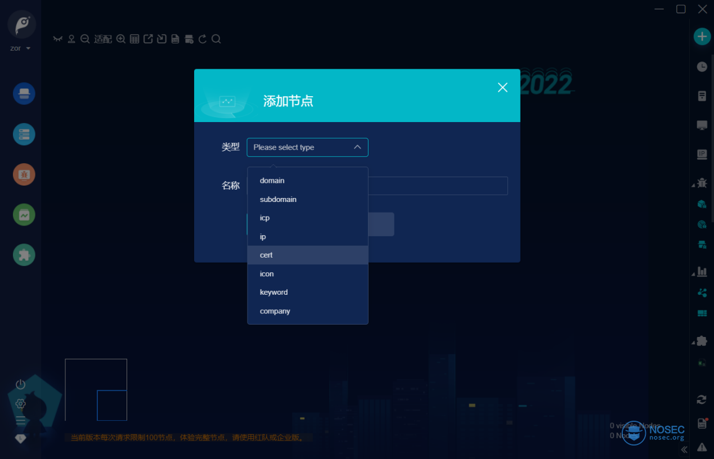
Task: Click the add-server icon in toolbar
Action: click(189, 39)
